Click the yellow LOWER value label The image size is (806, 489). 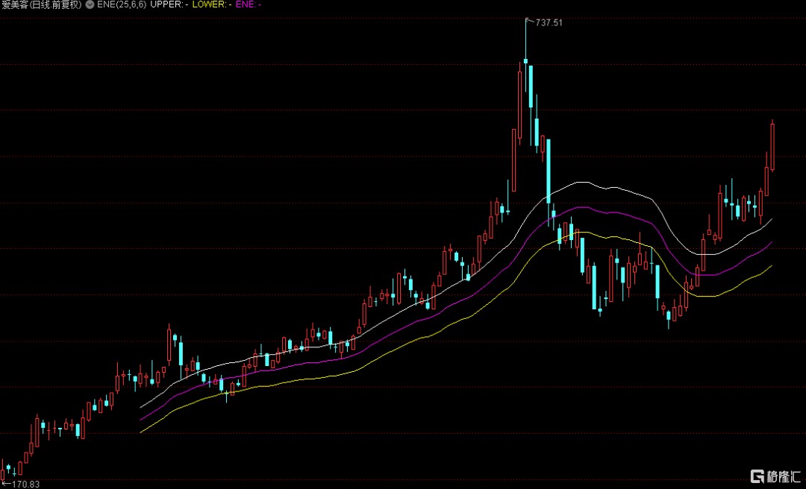212,4
